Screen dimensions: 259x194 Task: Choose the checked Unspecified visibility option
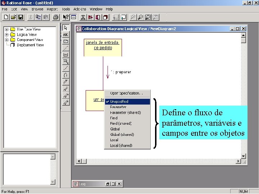[x=127, y=101]
